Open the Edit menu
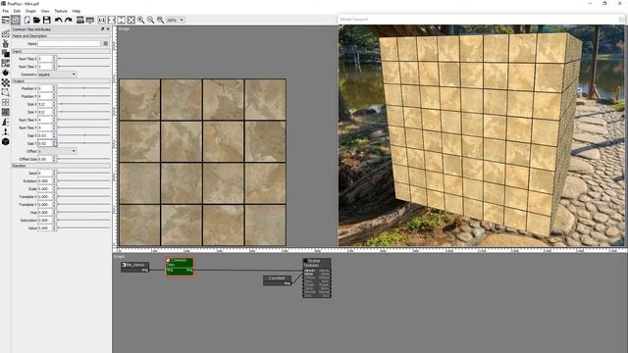 pos(17,11)
